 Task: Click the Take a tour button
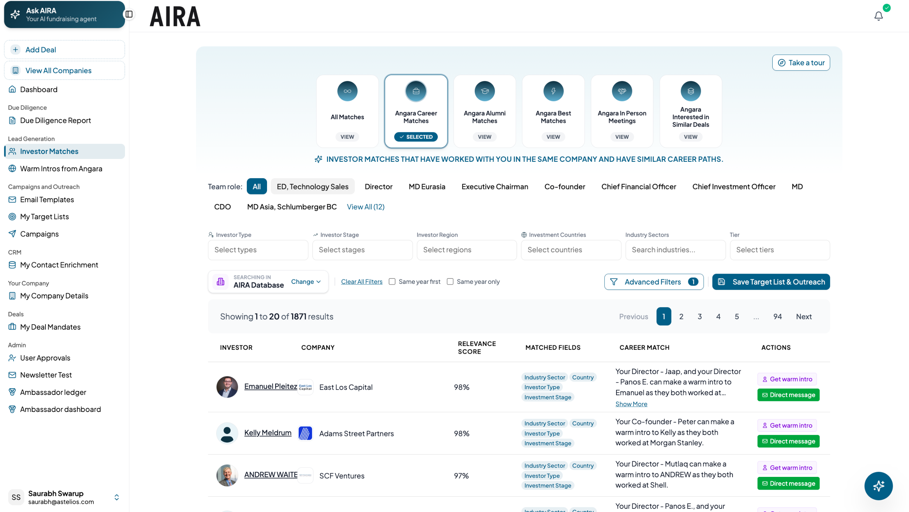pos(801,63)
